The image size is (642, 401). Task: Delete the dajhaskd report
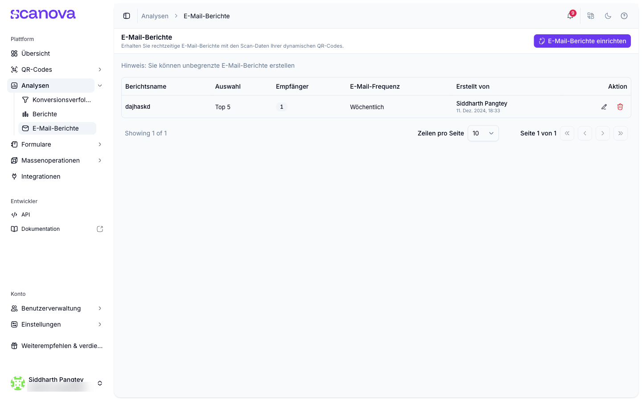pyautogui.click(x=620, y=107)
